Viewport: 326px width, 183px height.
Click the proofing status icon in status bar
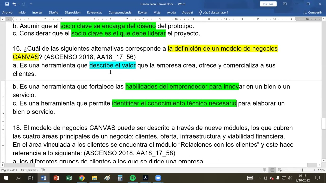coord(43,170)
